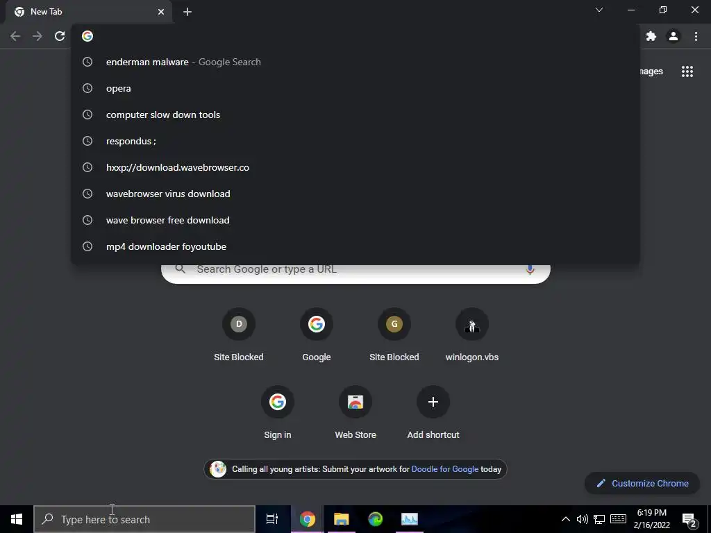Launch Microsoft Edge from the taskbar
The width and height of the screenshot is (711, 533).
pyautogui.click(x=376, y=519)
